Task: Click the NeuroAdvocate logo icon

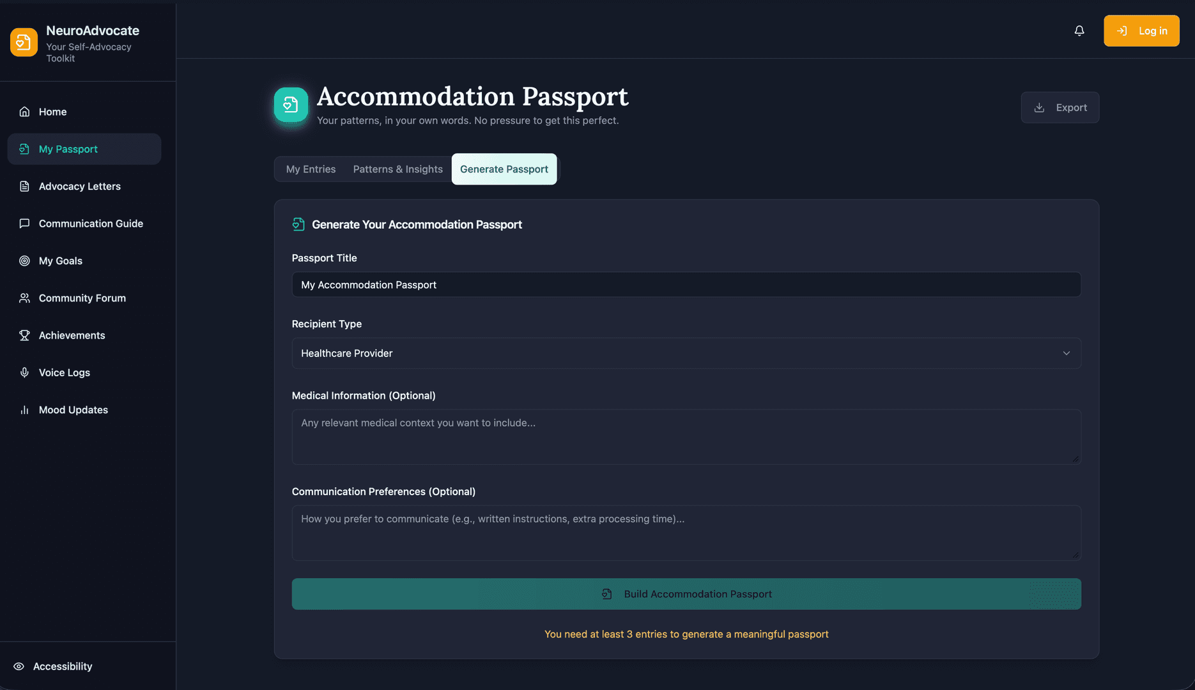Action: click(x=24, y=42)
